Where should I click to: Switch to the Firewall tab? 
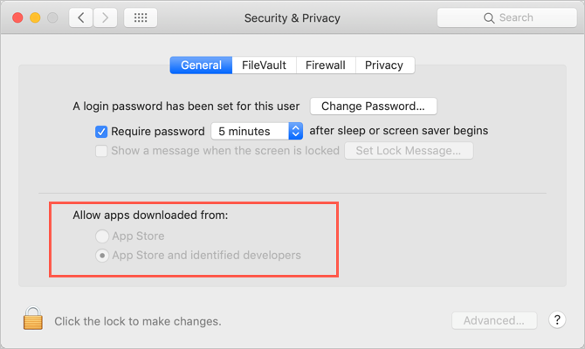pos(325,65)
